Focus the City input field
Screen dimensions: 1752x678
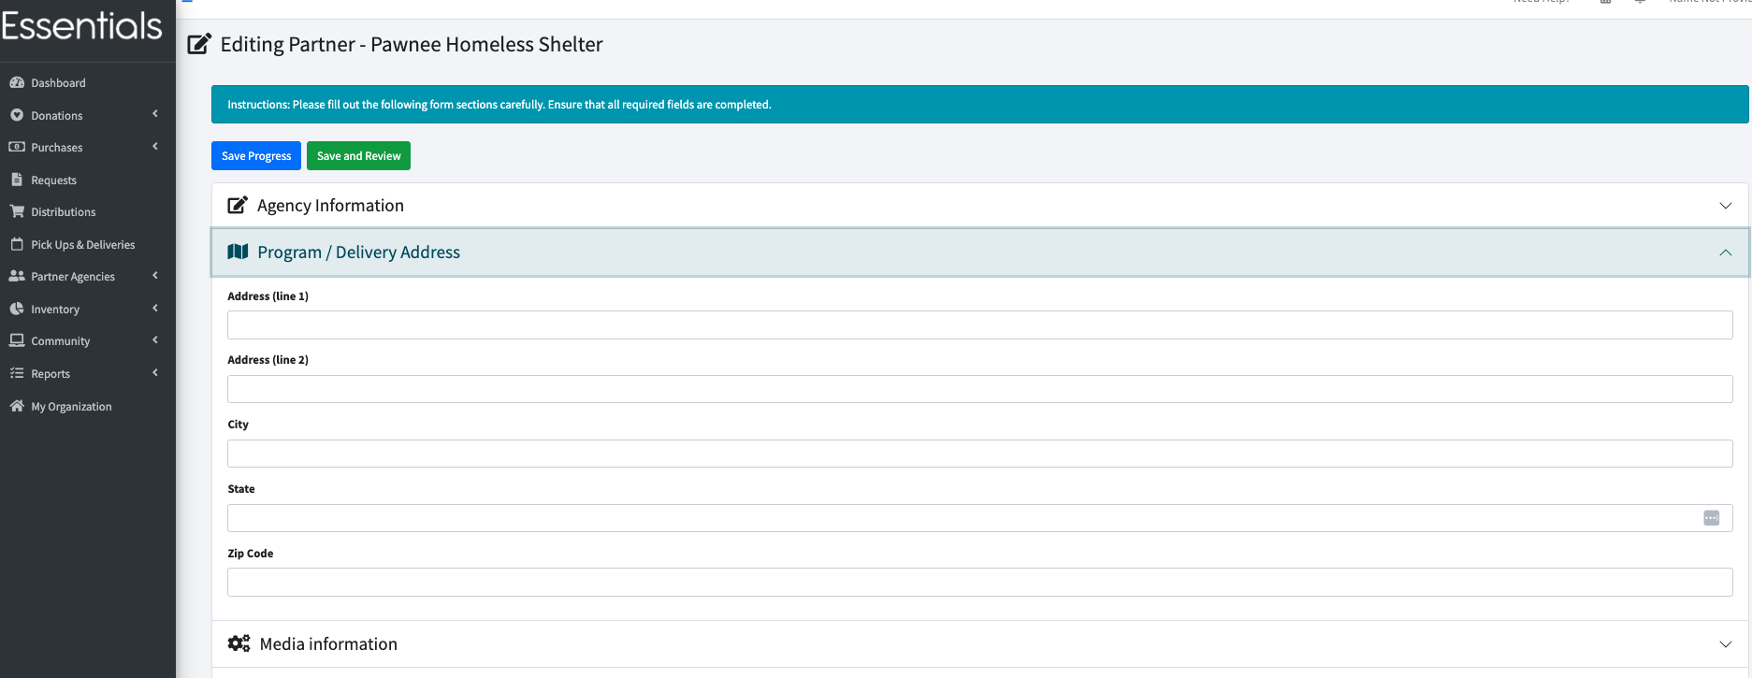pos(979,454)
